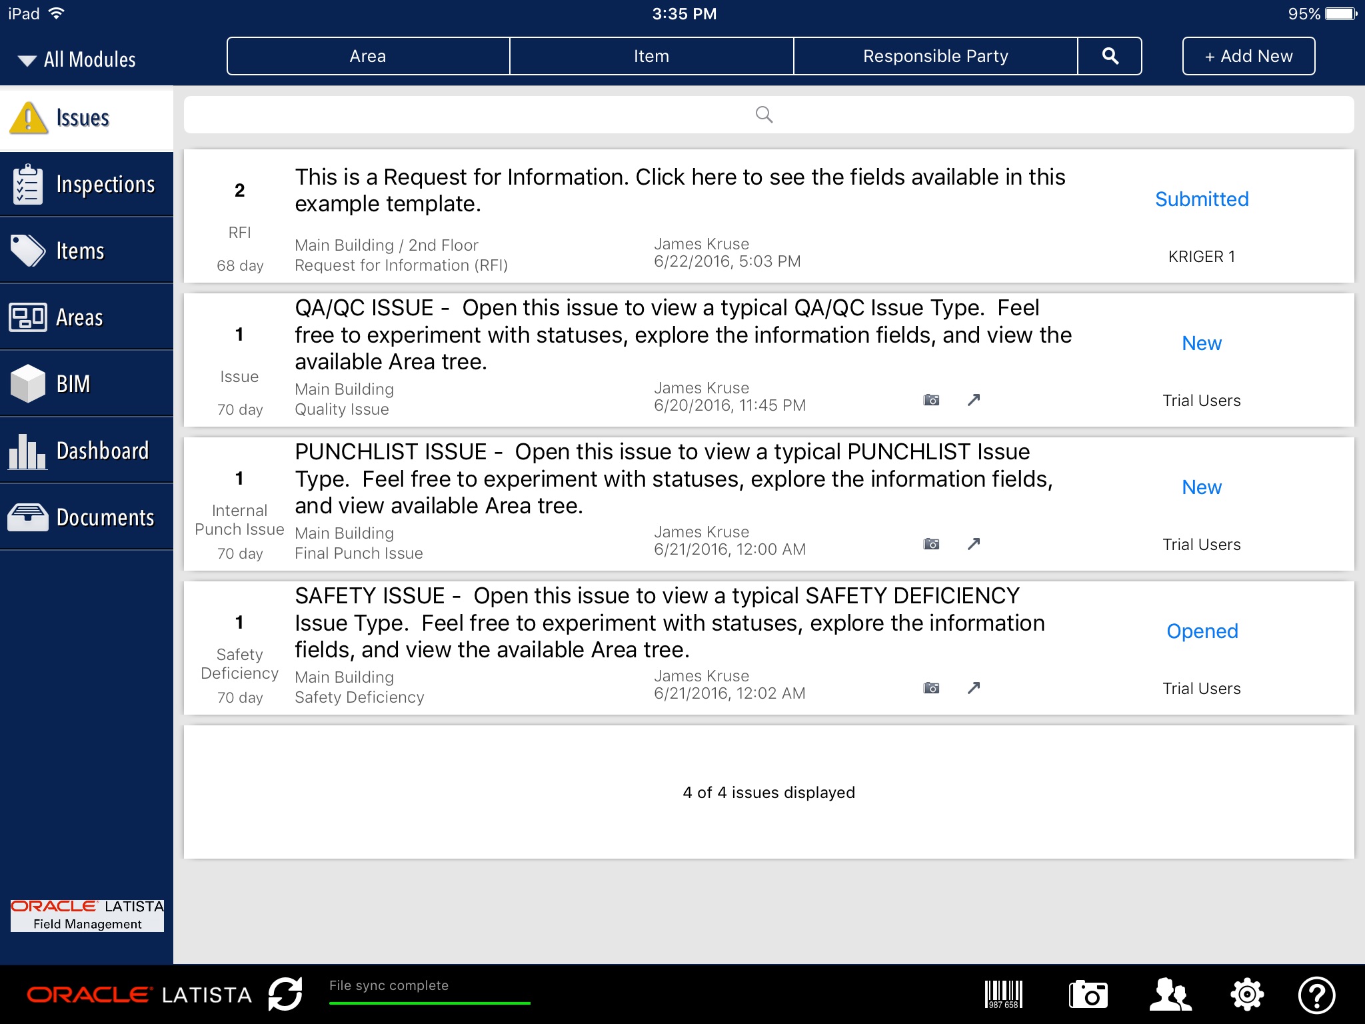Go to the Dashboard module
Image resolution: width=1365 pixels, height=1024 pixels.
[x=87, y=451]
